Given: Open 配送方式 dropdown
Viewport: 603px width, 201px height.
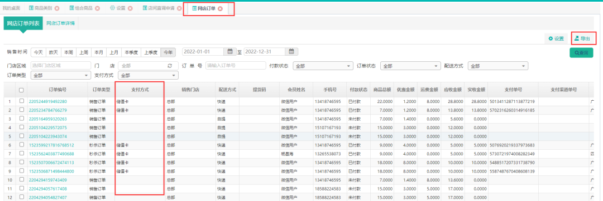Looking at the screenshot, I should point(497,66).
